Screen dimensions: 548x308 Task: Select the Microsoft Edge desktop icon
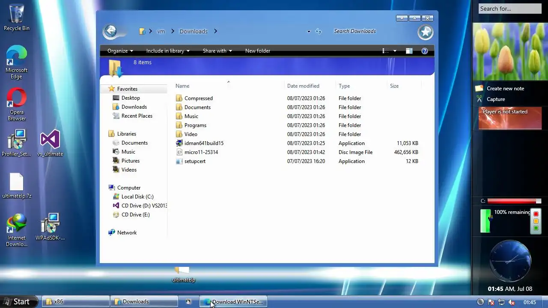click(x=16, y=62)
